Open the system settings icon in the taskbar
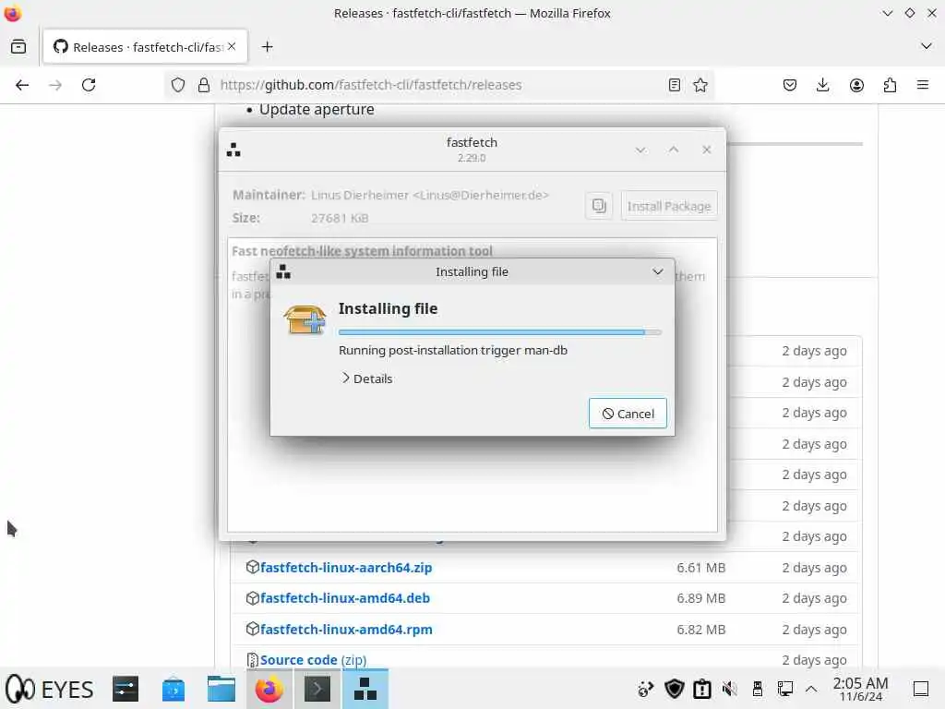The image size is (945, 709). (x=126, y=689)
